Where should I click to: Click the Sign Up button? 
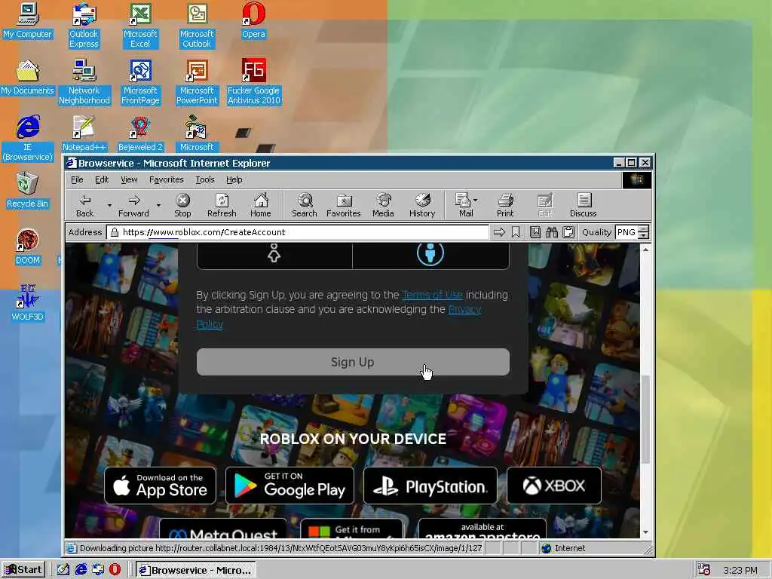pos(353,362)
